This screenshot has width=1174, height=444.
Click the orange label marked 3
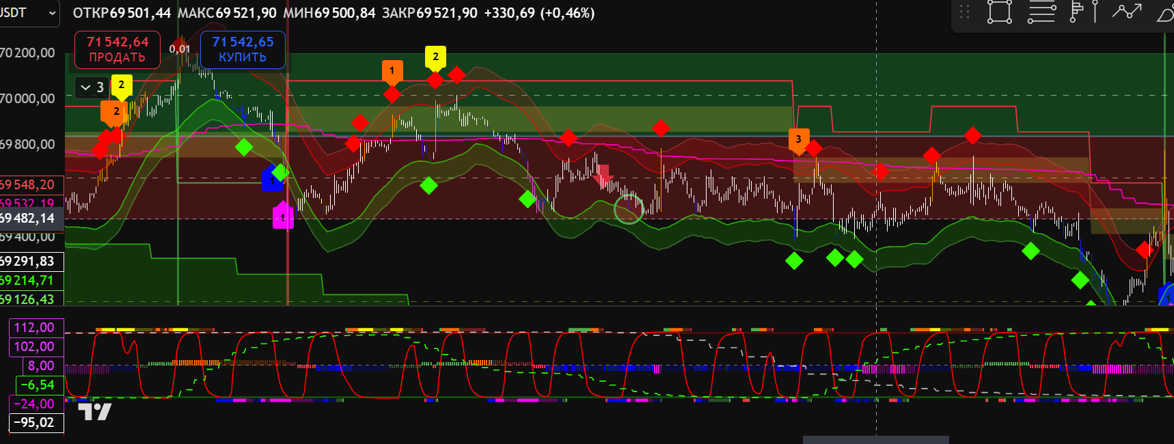pyautogui.click(x=798, y=140)
